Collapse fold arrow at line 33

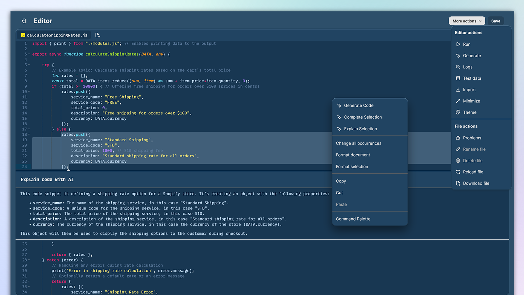(29, 287)
